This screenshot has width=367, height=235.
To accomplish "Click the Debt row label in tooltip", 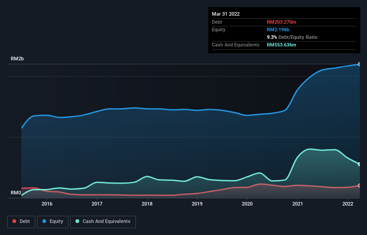I will [217, 22].
